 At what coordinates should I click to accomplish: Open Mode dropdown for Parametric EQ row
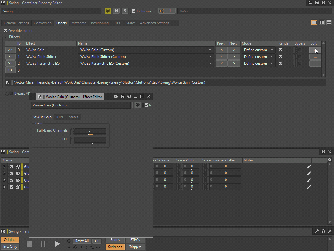[x=259, y=64]
